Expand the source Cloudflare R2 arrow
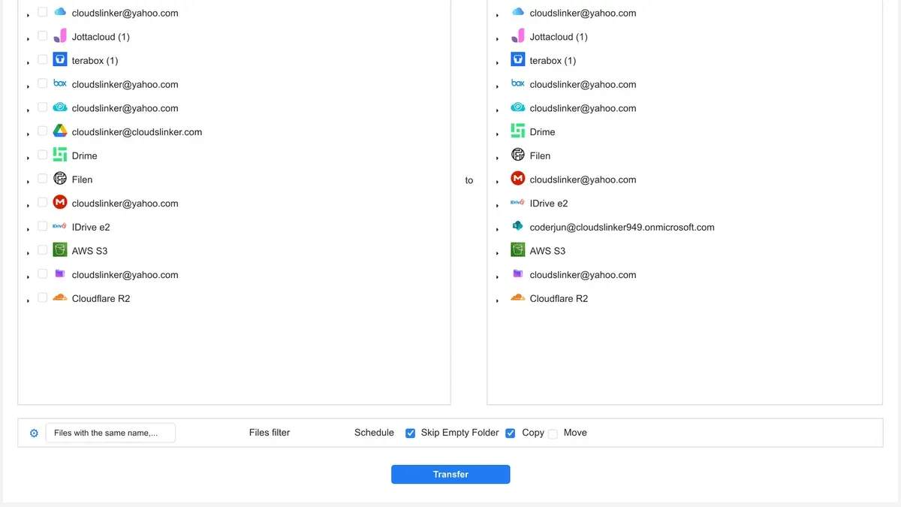 click(x=28, y=300)
